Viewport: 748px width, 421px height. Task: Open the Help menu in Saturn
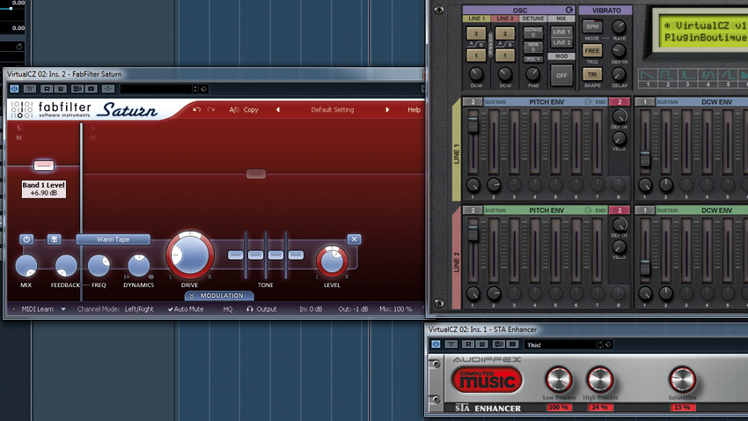click(x=414, y=110)
